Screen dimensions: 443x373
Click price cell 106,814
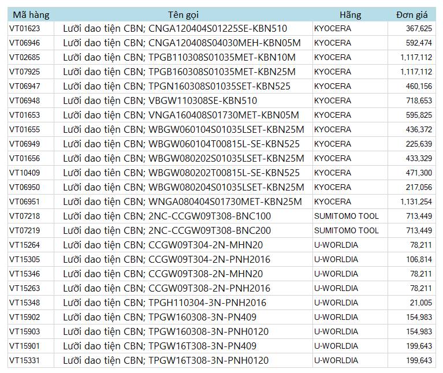(412, 259)
